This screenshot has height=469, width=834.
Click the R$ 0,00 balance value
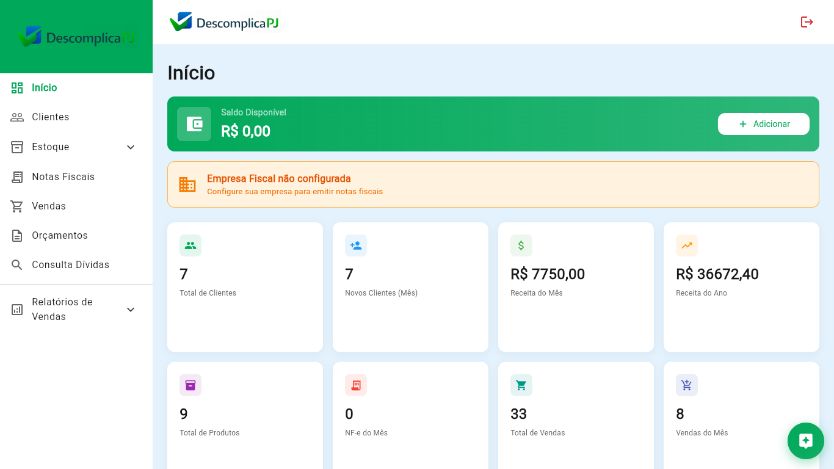[x=245, y=131]
